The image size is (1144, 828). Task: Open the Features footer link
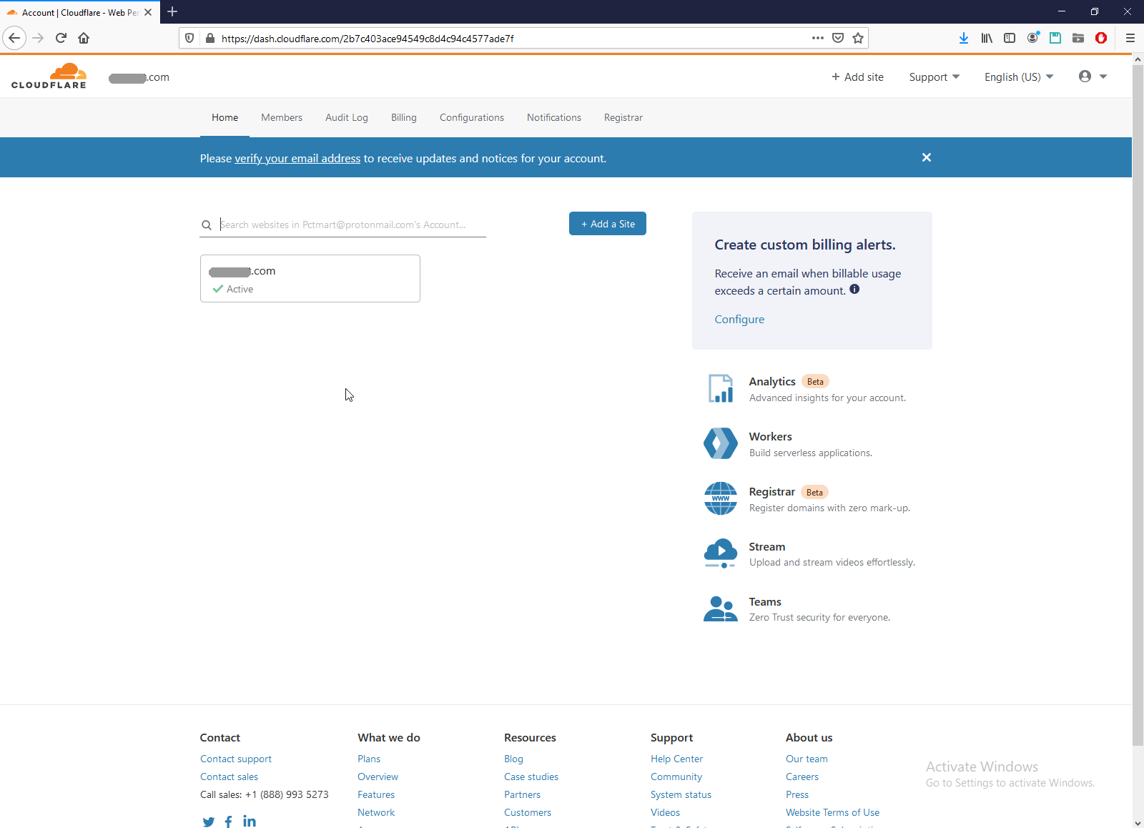tap(376, 794)
